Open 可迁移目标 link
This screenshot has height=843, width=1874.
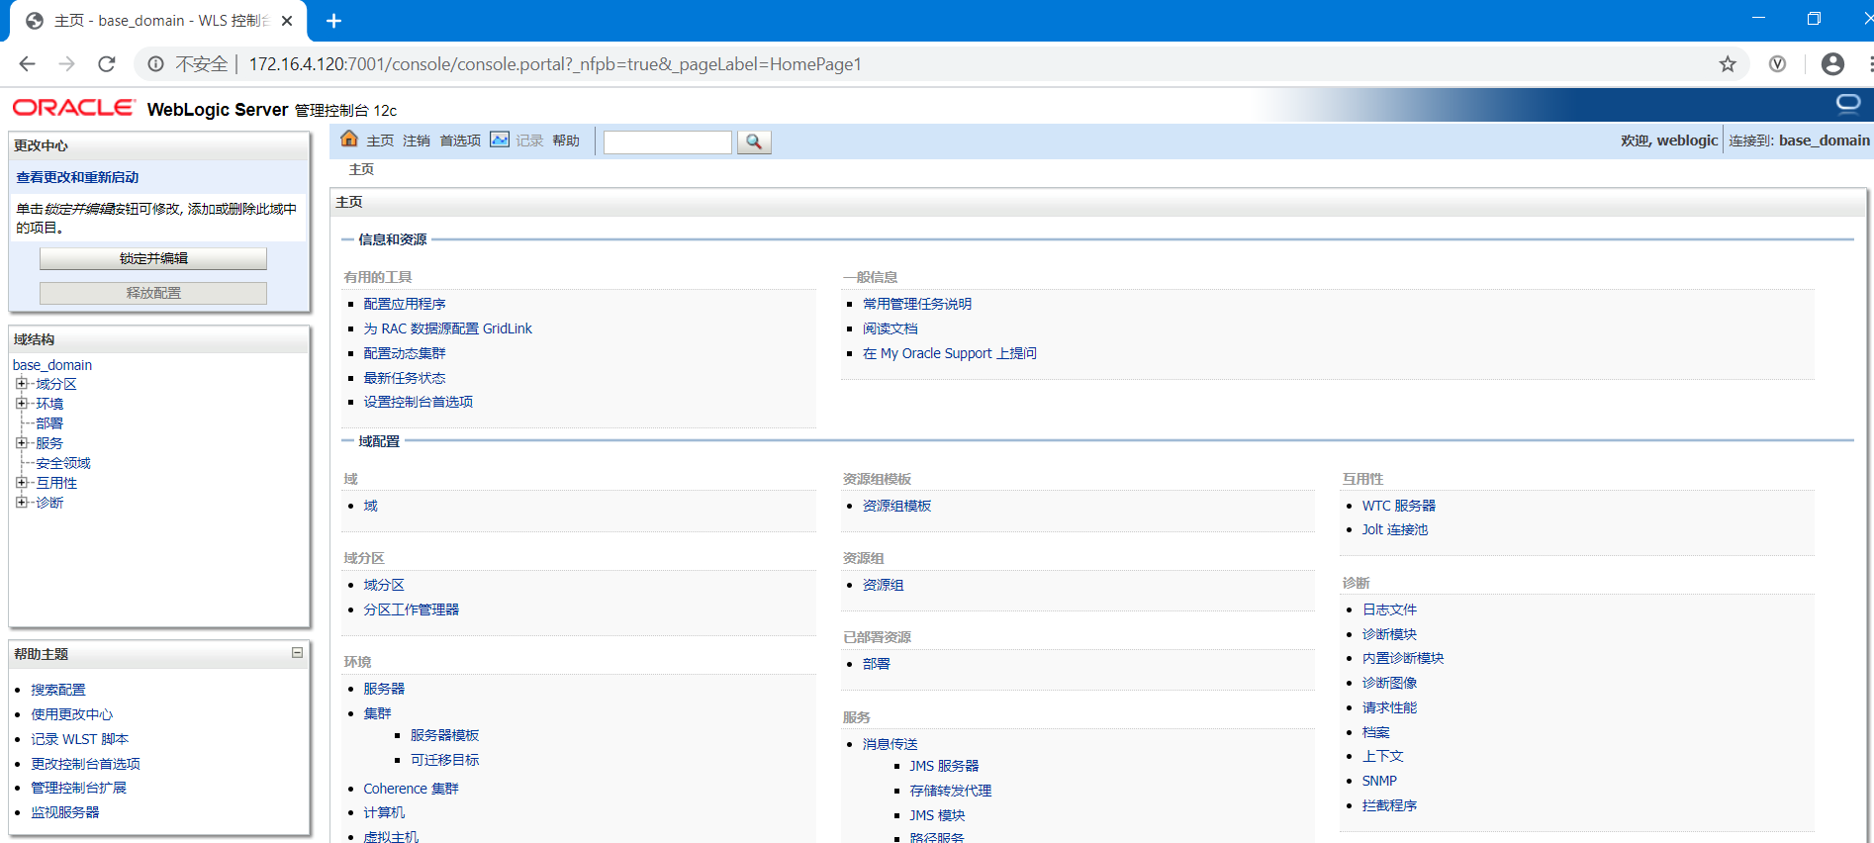(445, 760)
